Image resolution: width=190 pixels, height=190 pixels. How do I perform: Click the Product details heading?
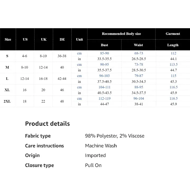[47, 124]
